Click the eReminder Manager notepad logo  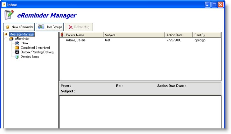[x=9, y=15]
